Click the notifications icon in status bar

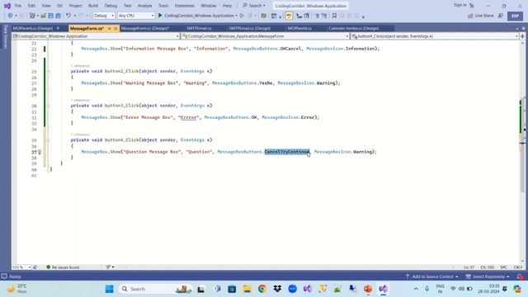click(x=521, y=276)
